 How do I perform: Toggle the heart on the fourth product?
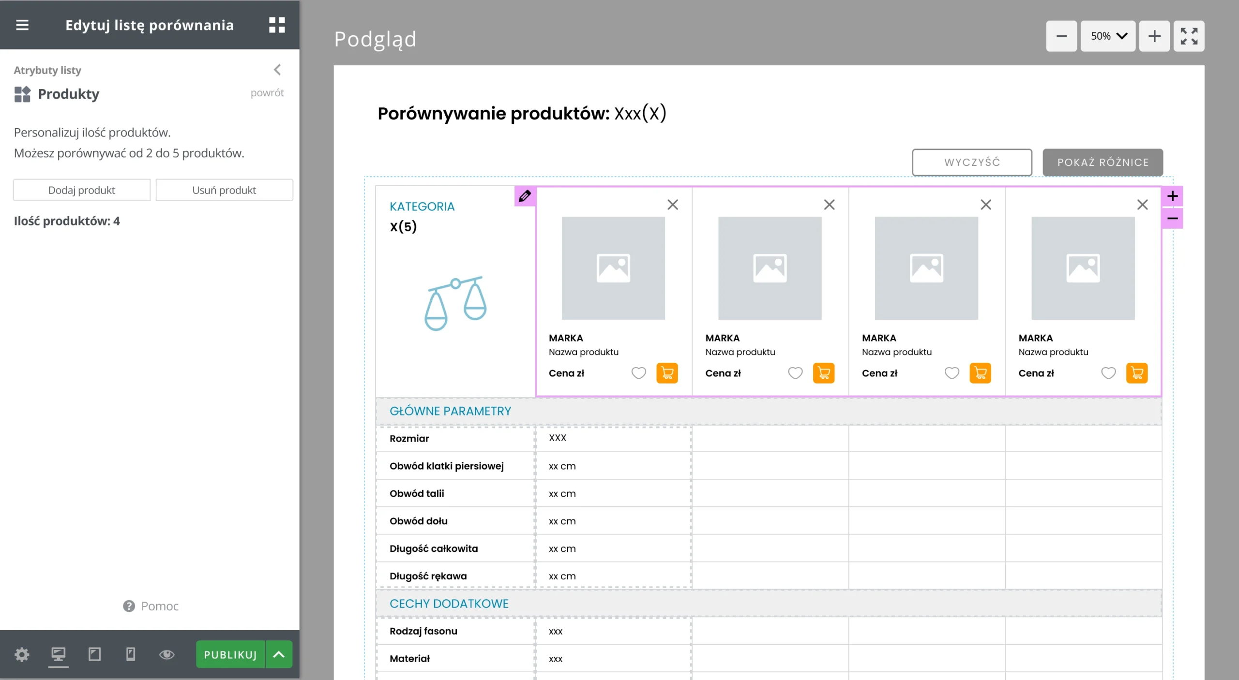click(1108, 373)
